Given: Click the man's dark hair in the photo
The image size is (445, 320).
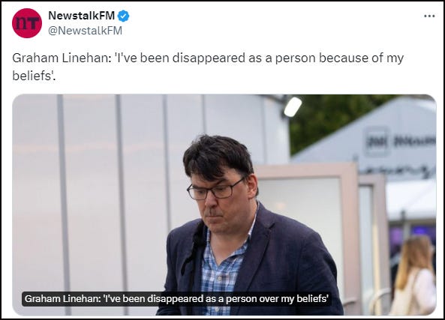Looking at the screenshot, I should [x=218, y=156].
